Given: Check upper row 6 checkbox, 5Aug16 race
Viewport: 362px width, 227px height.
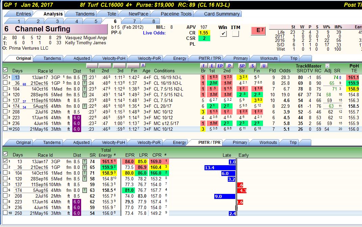Looking at the screenshot, I should tap(5, 106).
